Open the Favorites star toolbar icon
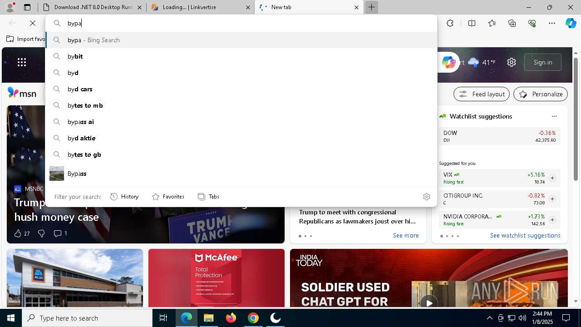This screenshot has height=327, width=581. coord(492,23)
